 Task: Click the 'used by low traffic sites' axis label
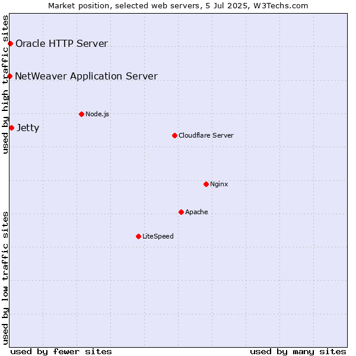[5, 278]
